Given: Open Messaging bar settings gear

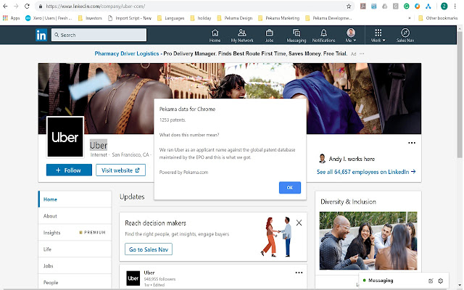Looking at the screenshot, I should click(441, 281).
